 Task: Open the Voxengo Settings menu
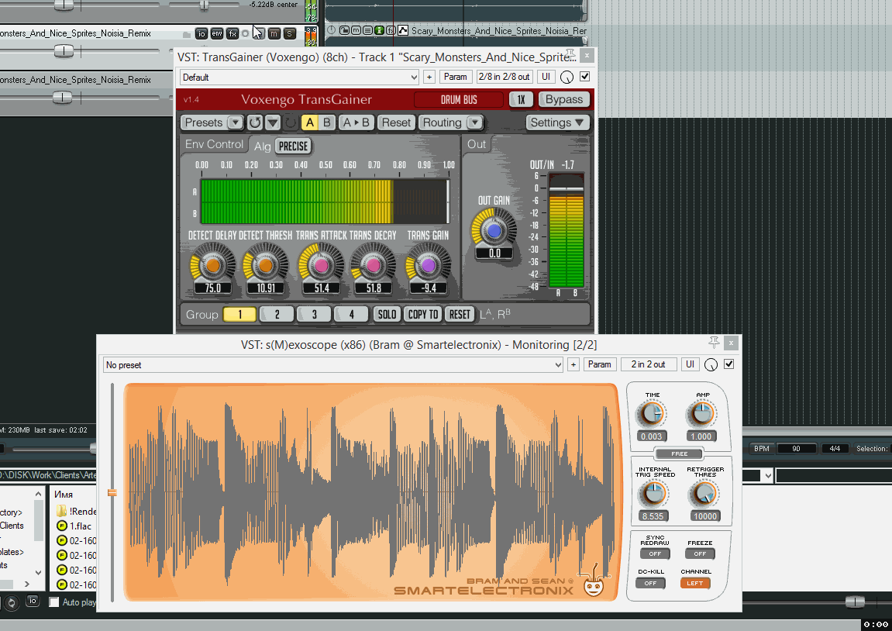pos(557,122)
